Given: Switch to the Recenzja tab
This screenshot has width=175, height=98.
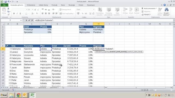Looking at the screenshot, I should click(x=72, y=5).
